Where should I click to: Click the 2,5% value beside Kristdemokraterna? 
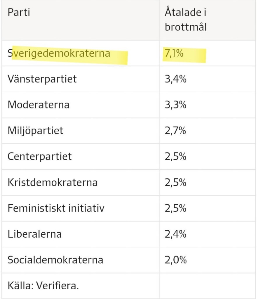[175, 182]
